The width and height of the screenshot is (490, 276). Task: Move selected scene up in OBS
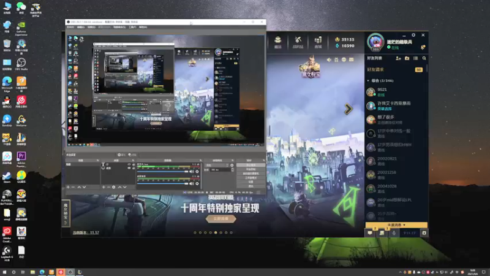[79, 187]
